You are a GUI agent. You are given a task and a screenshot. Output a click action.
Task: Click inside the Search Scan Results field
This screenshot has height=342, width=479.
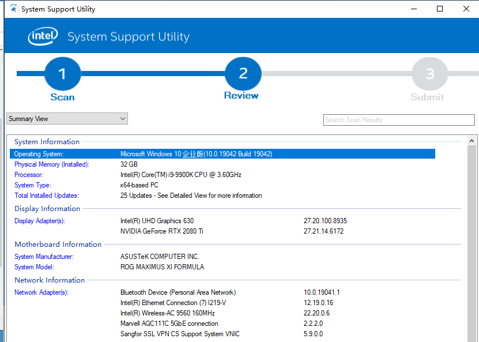399,119
